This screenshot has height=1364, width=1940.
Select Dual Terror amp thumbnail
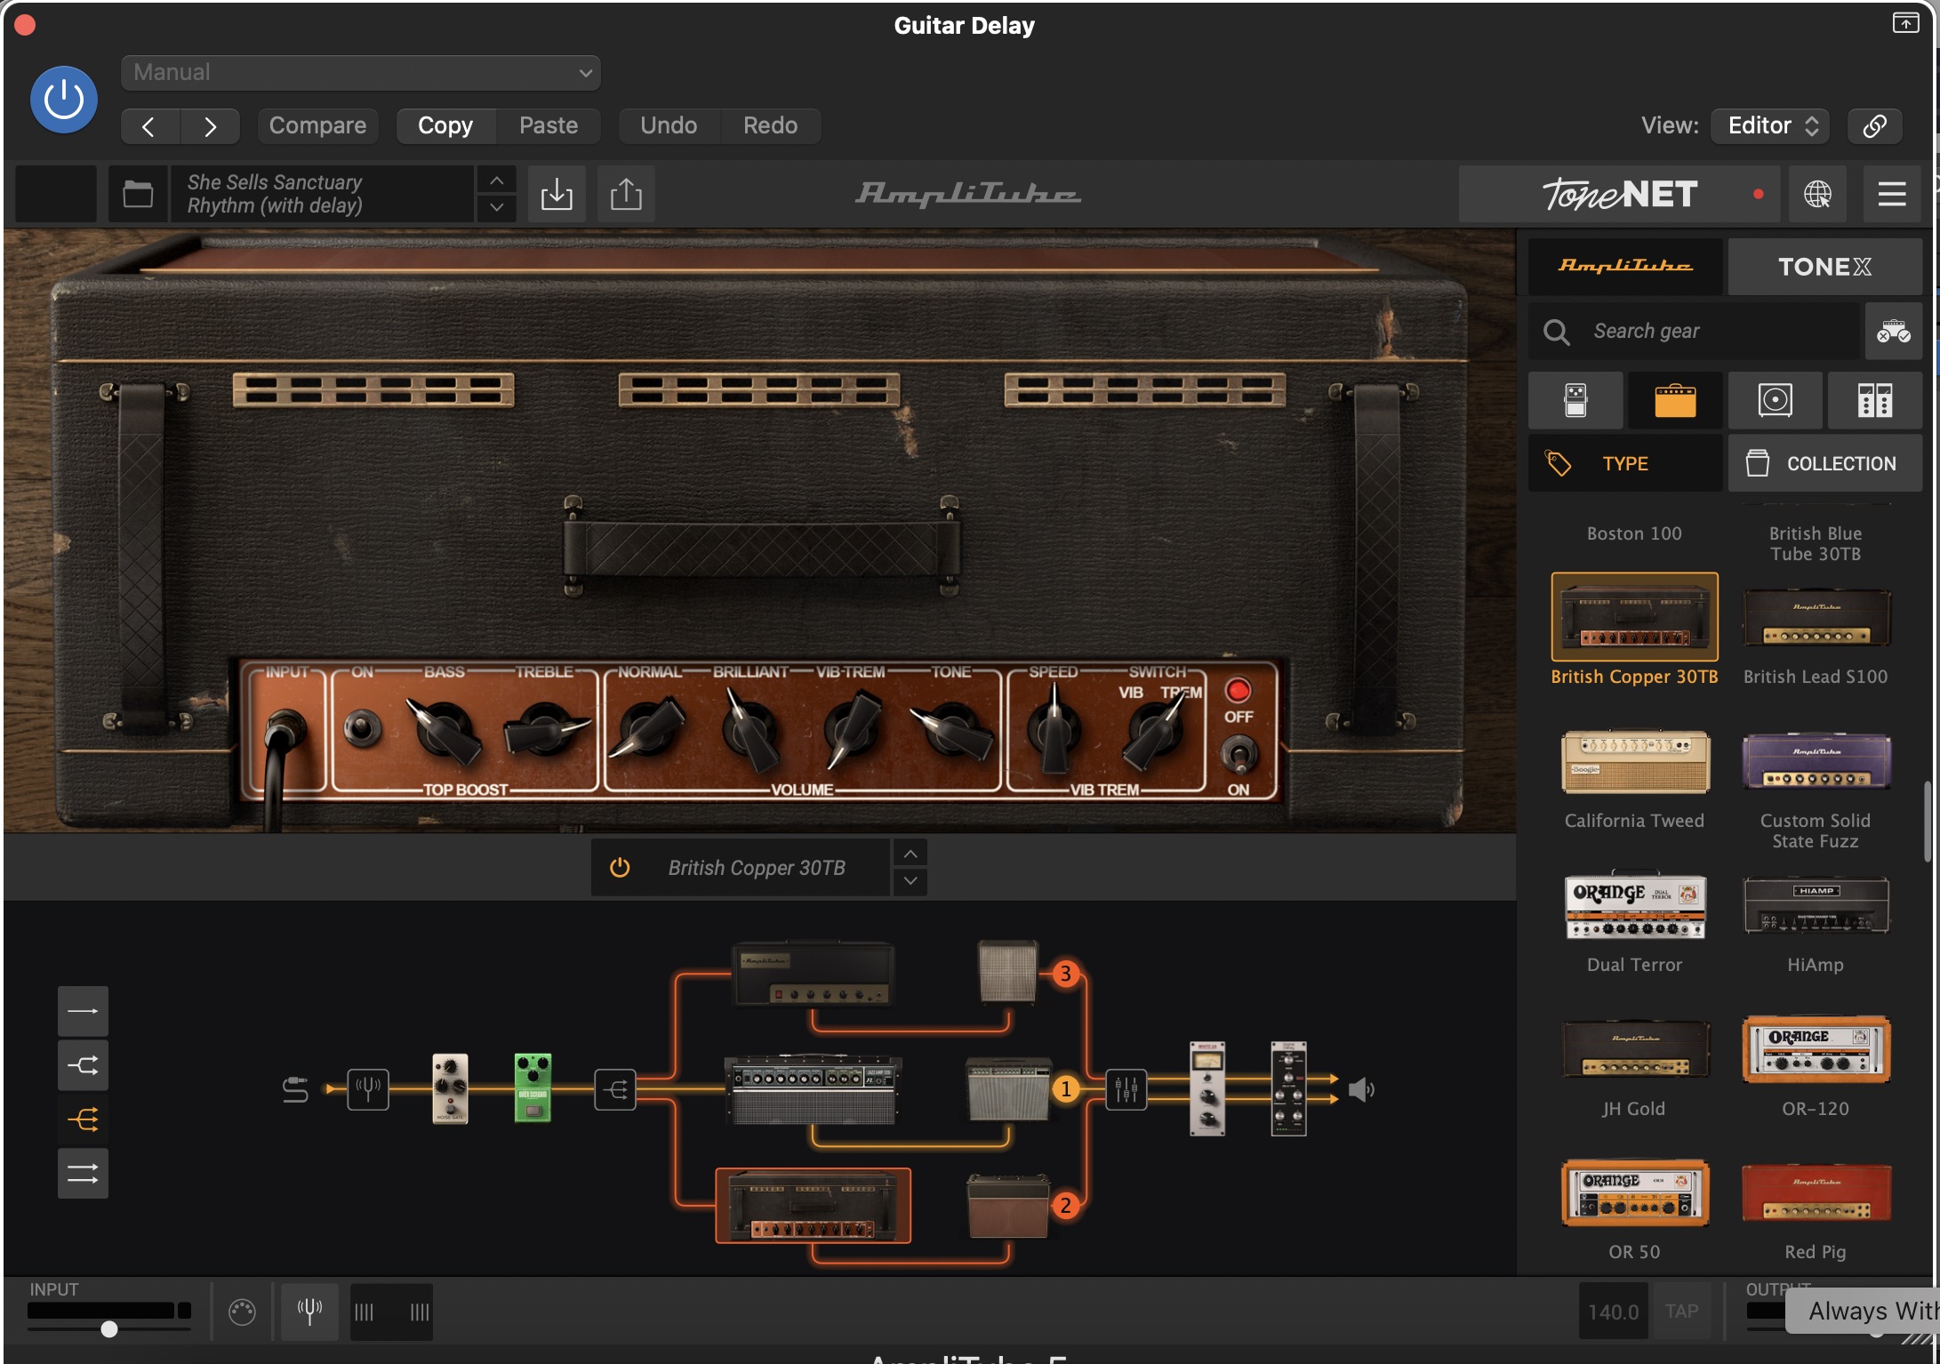pos(1634,905)
